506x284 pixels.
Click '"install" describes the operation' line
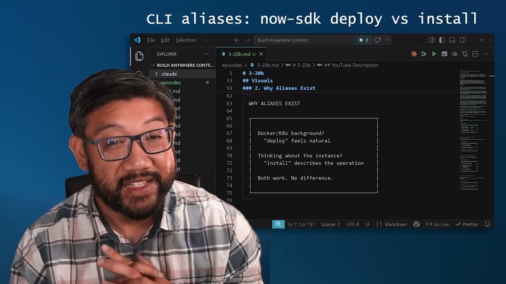314,163
